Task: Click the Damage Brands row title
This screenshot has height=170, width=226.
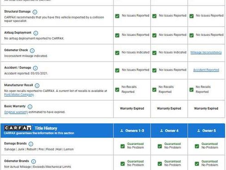Action: pyautogui.click(x=15, y=144)
